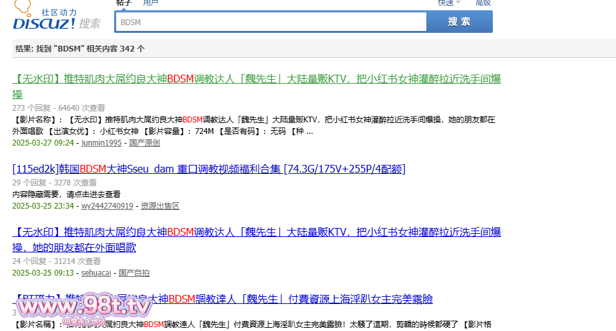
Task: Click the orange speech bubble icon above the logo
Action: coord(23,7)
